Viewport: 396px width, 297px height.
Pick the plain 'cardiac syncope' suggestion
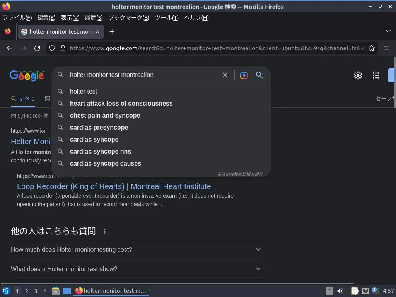161,139
